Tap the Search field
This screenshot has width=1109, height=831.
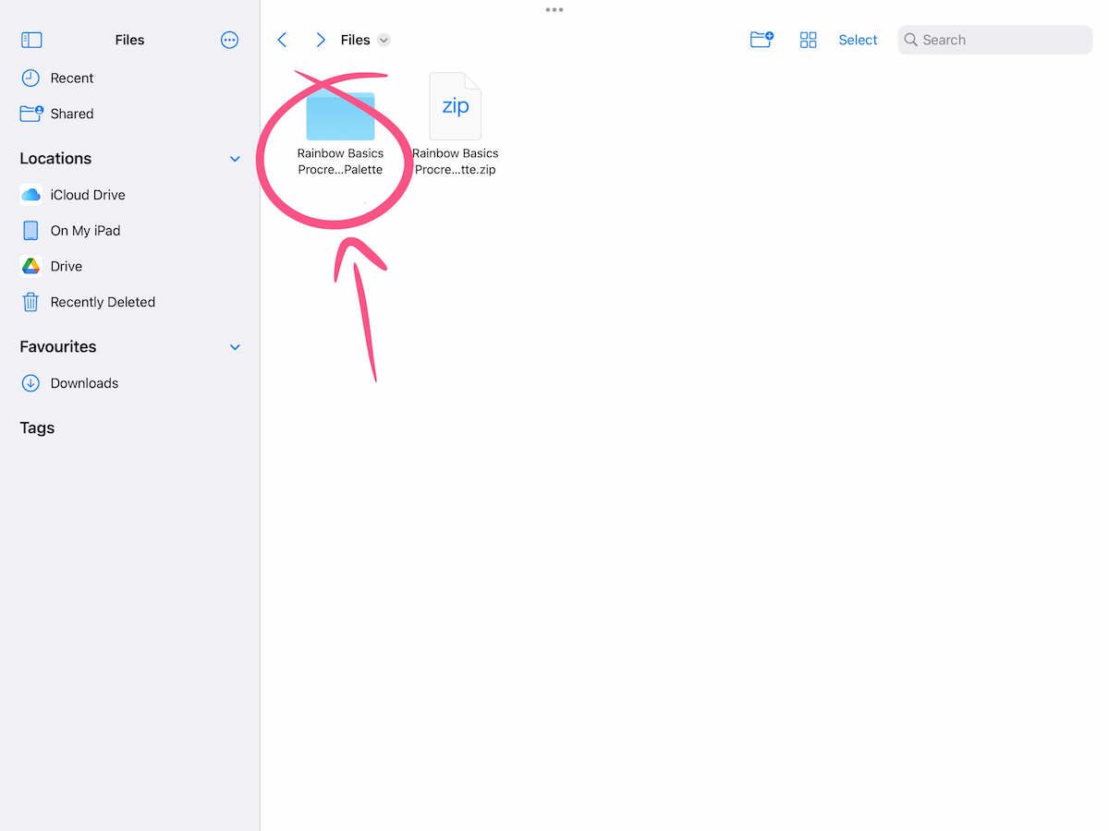tap(993, 40)
